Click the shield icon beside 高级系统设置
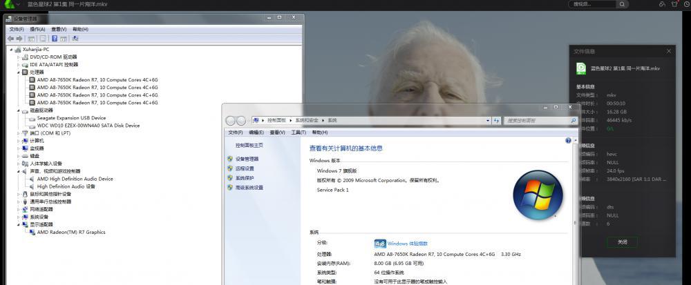The height and width of the screenshot is (285, 691). 230,188
